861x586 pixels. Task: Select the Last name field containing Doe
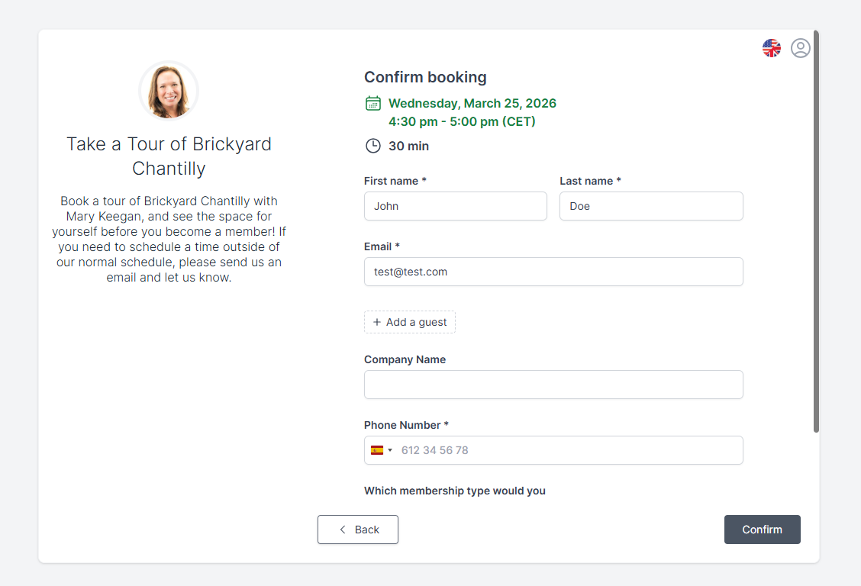(651, 206)
